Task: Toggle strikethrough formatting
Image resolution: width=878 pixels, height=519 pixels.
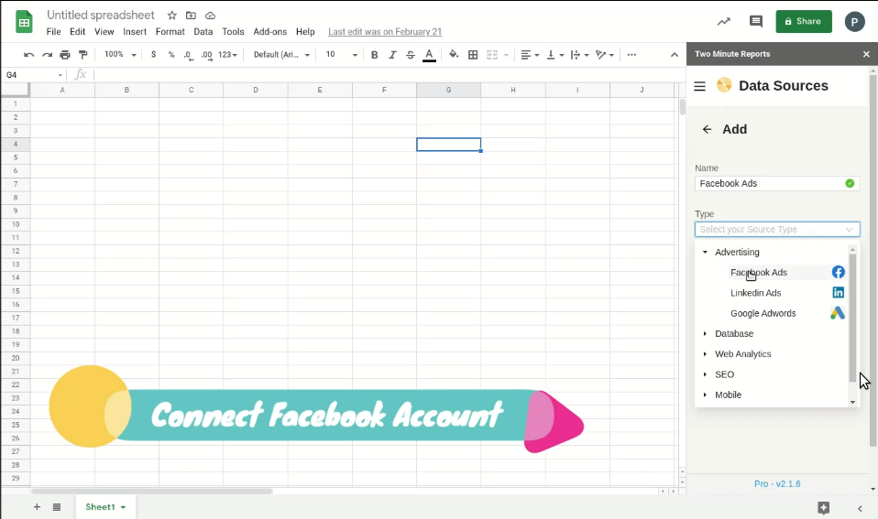Action: pyautogui.click(x=411, y=54)
